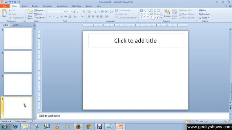Click the New Slide icon
The image size is (232, 130).
coord(30,12)
